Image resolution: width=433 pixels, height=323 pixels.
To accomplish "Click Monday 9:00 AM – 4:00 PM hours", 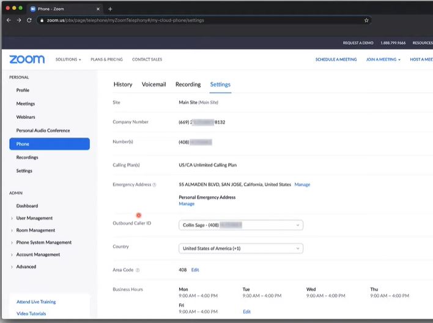I will [198, 296].
